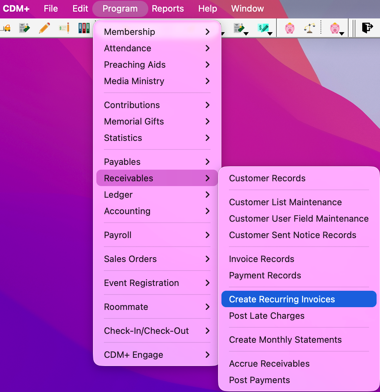Expand the Attendance submenu
This screenshot has width=380, height=392.
(157, 48)
